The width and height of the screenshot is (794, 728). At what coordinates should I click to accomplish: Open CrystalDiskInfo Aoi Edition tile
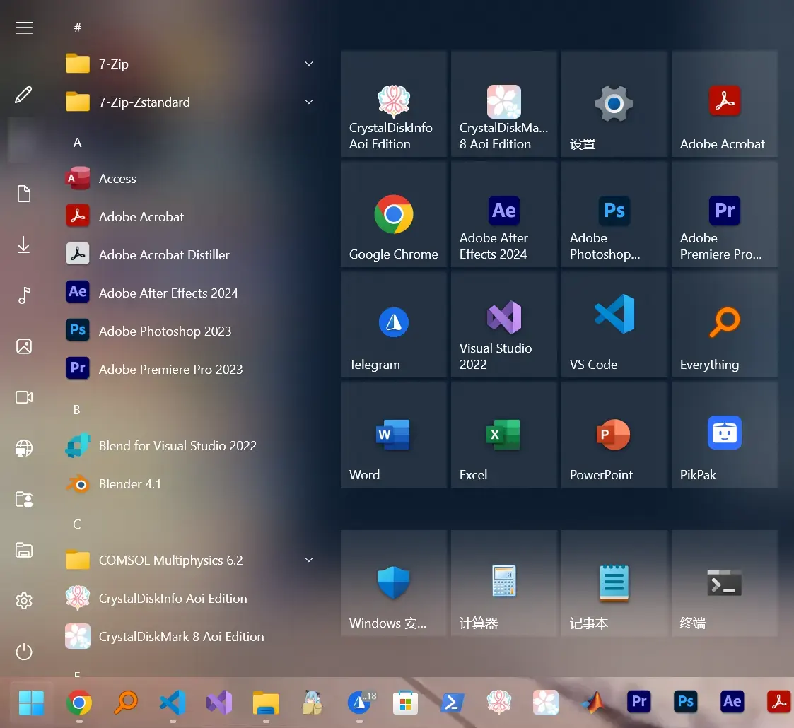(x=393, y=104)
